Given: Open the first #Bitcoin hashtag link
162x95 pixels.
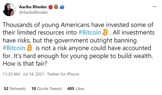Looking at the screenshot, I should pos(90,32).
